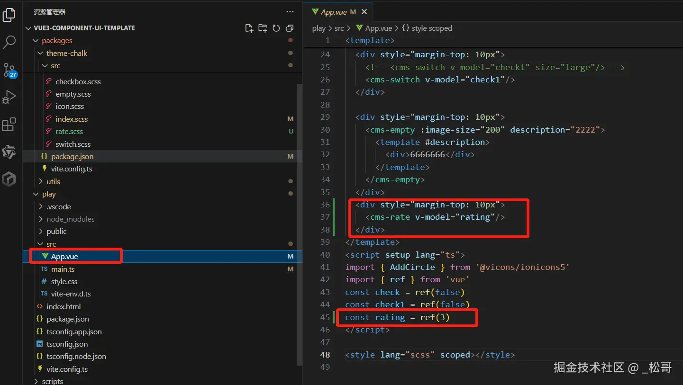Open rate.scss file
683x385 pixels.
pyautogui.click(x=69, y=132)
